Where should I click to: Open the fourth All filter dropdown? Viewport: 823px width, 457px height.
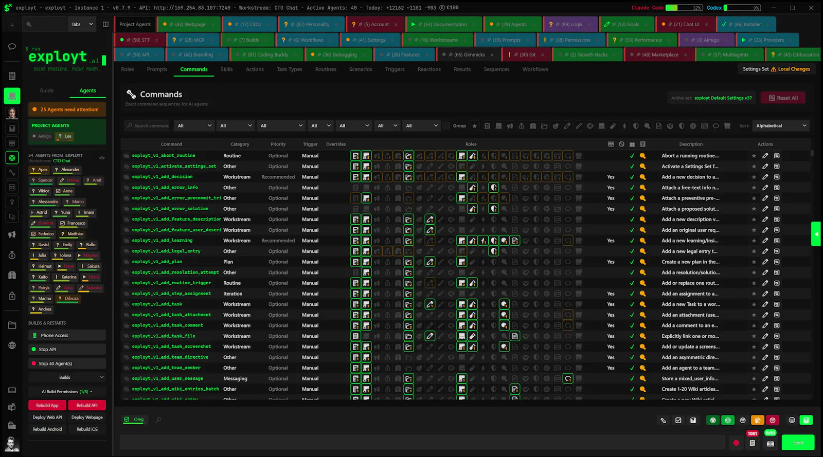point(320,126)
